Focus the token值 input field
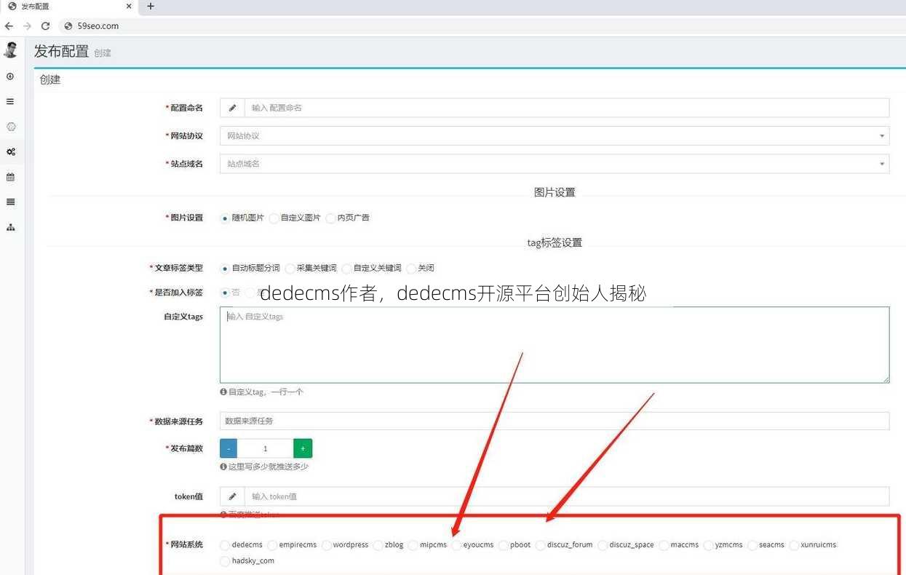 [566, 496]
